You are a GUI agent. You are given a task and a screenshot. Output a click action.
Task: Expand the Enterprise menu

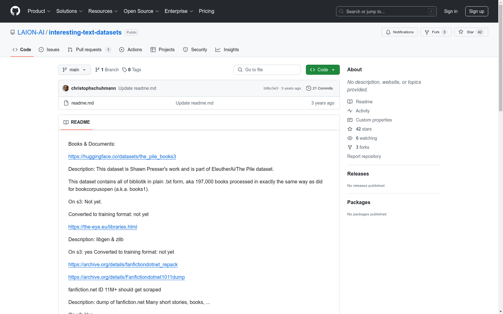[179, 11]
